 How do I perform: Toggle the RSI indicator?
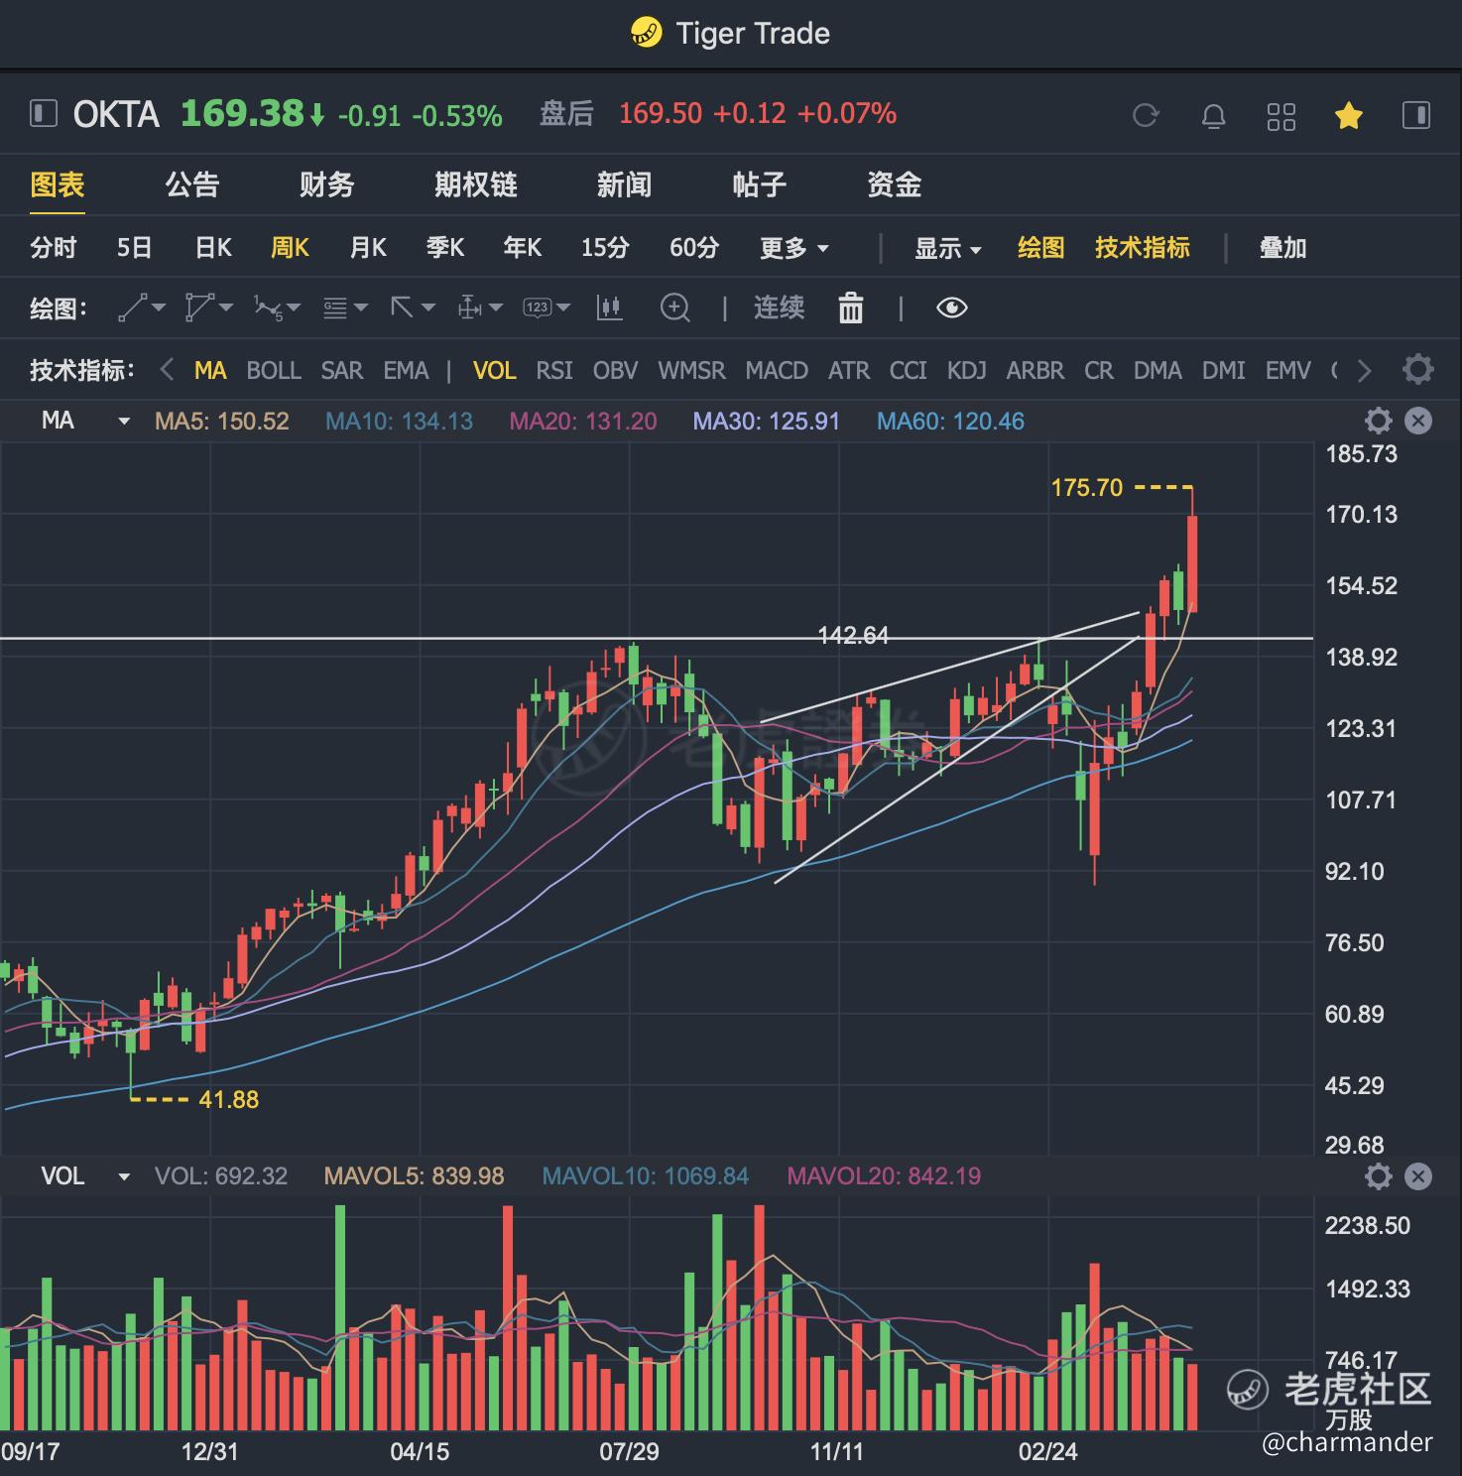[554, 371]
